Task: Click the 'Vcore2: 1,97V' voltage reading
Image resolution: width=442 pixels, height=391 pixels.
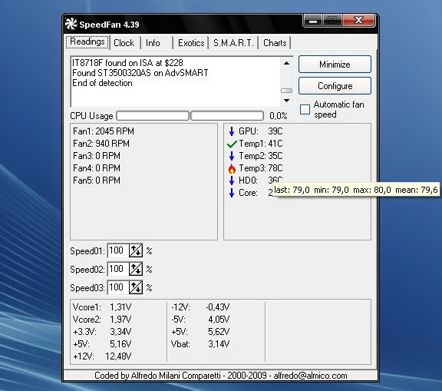Action: pos(102,320)
